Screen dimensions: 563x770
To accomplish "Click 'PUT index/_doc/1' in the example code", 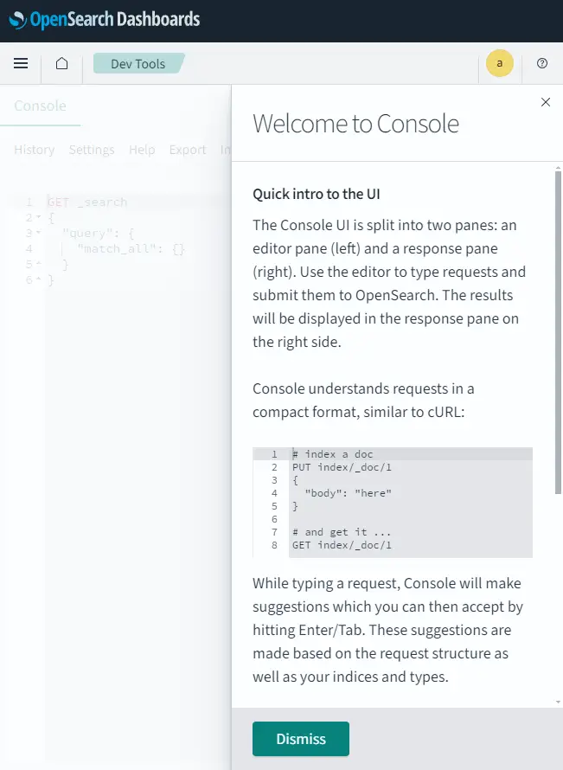I will 342,467.
